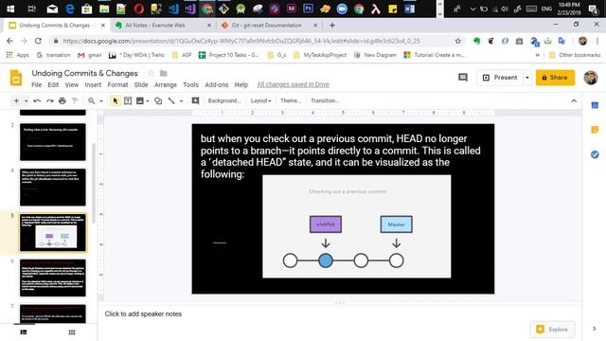Click the Theme... button
Viewport: 606px width, 341px height.
[x=291, y=100]
